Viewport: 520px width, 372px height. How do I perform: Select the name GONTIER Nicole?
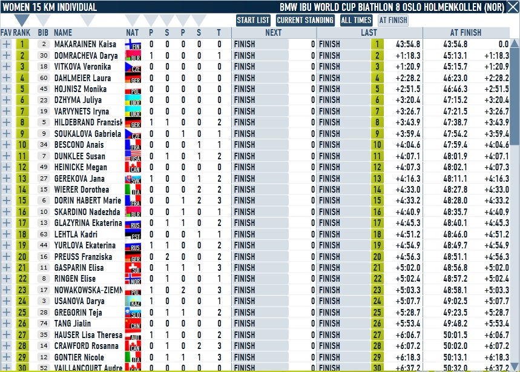pos(79,357)
